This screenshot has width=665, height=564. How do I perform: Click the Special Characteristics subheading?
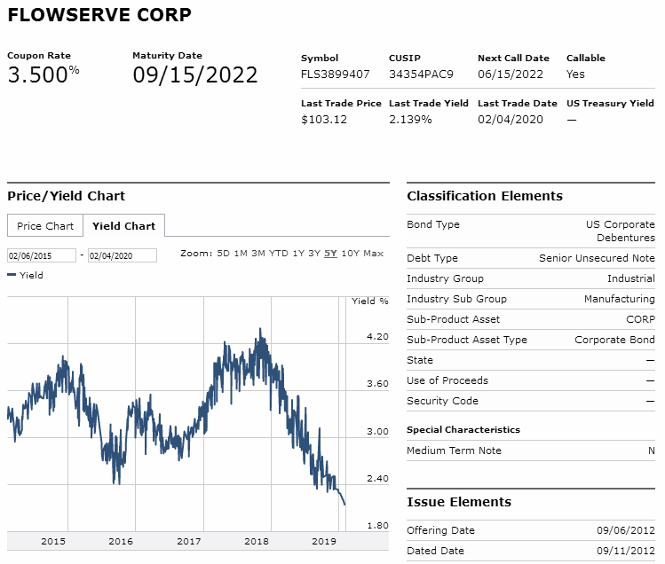[x=463, y=430]
